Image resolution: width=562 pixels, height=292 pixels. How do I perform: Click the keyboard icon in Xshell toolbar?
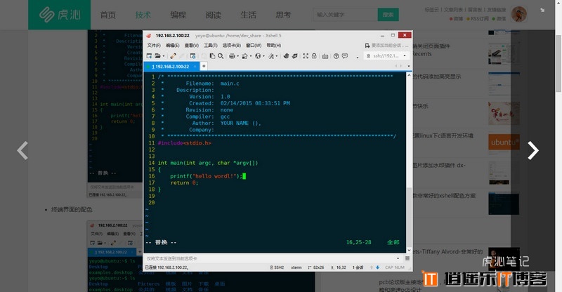tap(325, 56)
